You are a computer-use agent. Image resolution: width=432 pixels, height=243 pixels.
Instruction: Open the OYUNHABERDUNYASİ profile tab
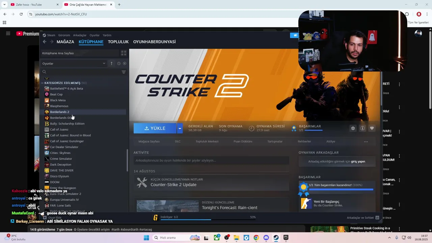pos(155,42)
